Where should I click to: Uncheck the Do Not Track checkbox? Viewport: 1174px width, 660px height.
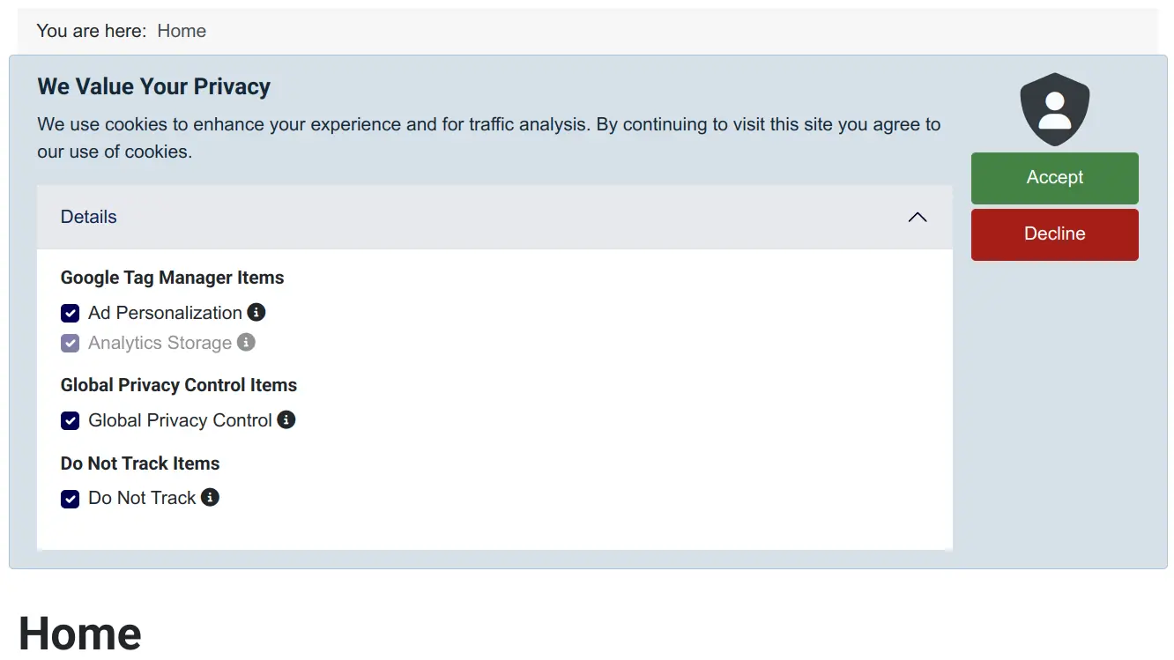coord(71,499)
